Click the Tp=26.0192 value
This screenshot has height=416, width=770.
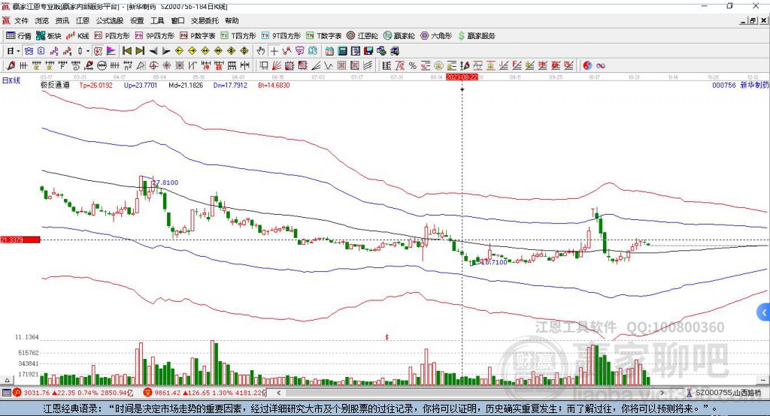(x=95, y=86)
